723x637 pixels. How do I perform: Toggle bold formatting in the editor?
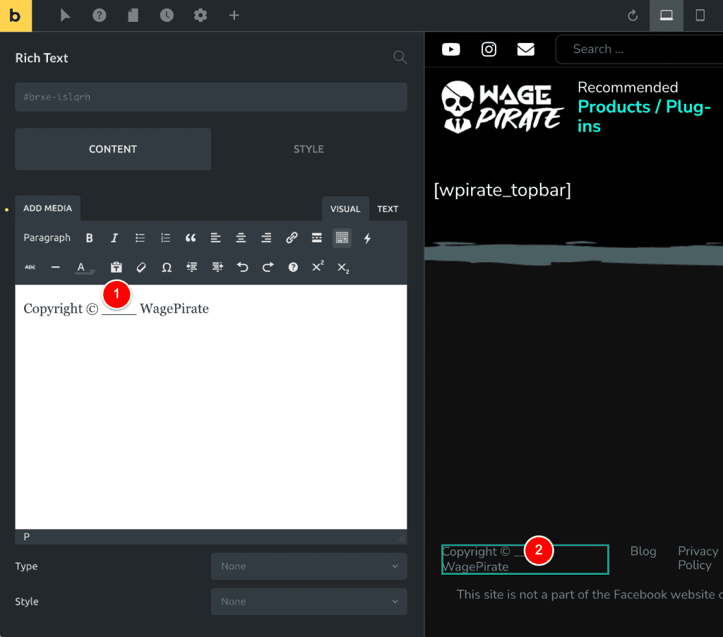tap(89, 238)
